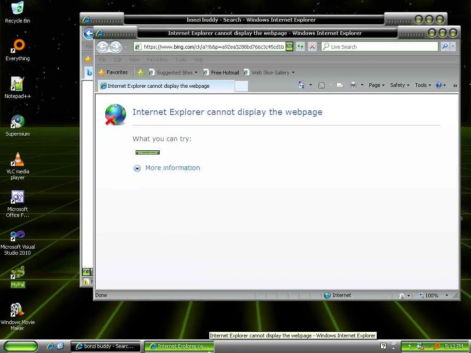Open a new tab with the blank tab button
471x353 pixels.
point(241,86)
